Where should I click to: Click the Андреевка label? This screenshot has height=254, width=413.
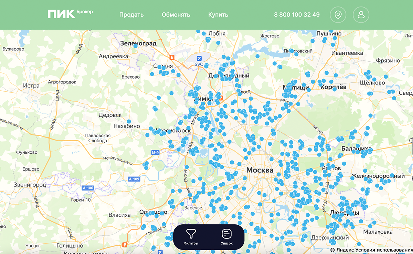tap(113, 56)
